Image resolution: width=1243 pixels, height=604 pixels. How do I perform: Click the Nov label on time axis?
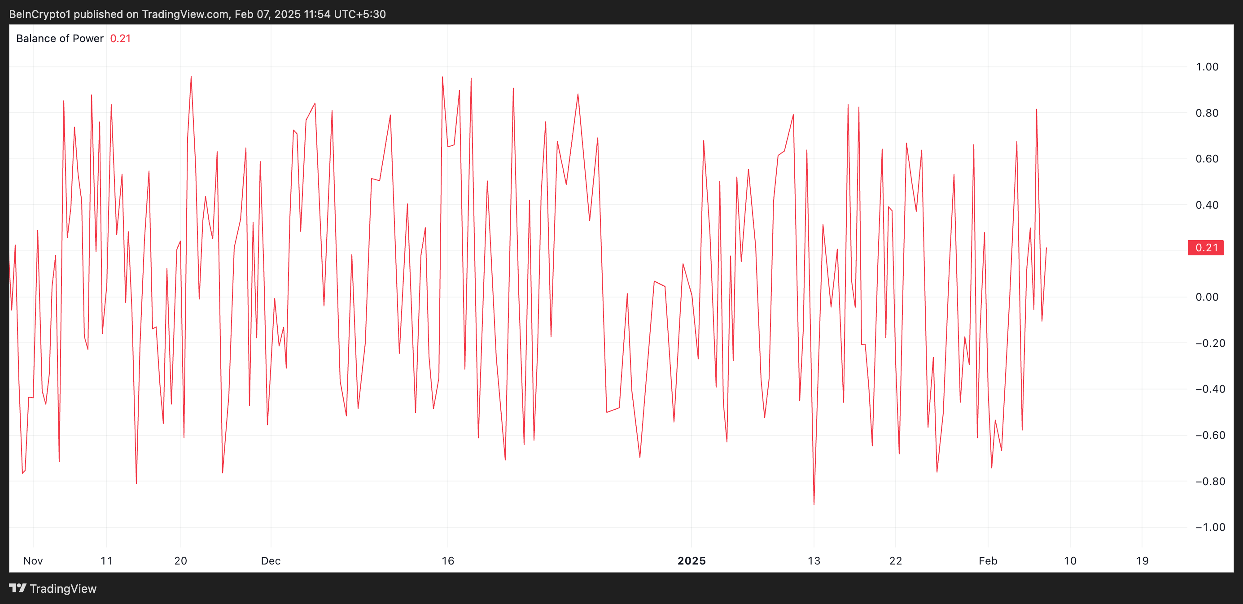(33, 560)
